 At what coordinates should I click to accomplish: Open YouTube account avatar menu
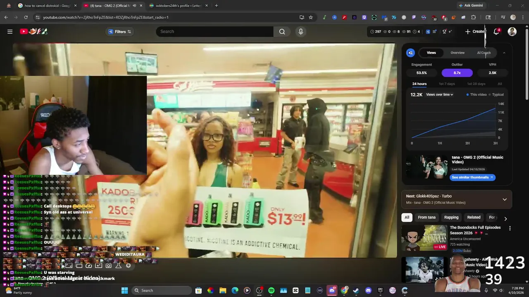point(512,31)
